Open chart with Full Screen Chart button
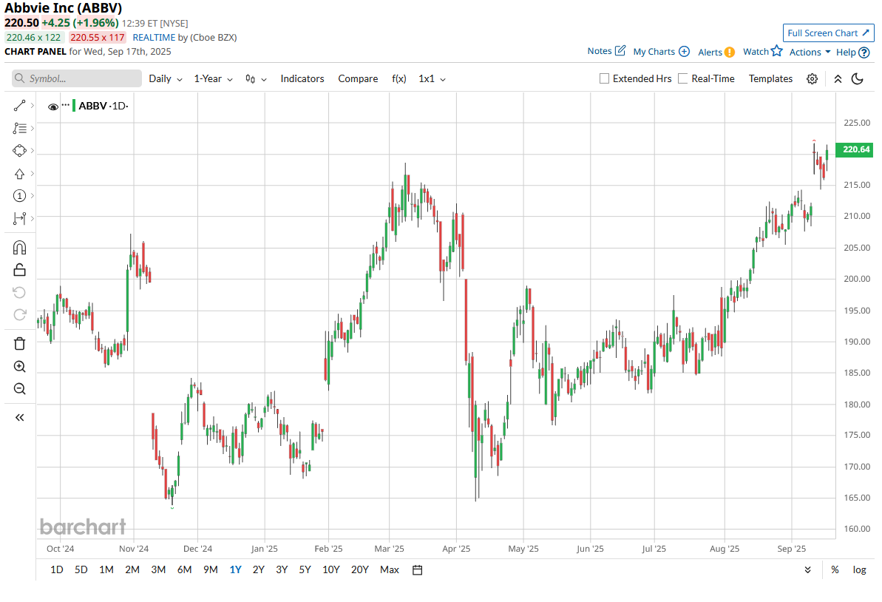The height and width of the screenshot is (602, 882). (829, 33)
